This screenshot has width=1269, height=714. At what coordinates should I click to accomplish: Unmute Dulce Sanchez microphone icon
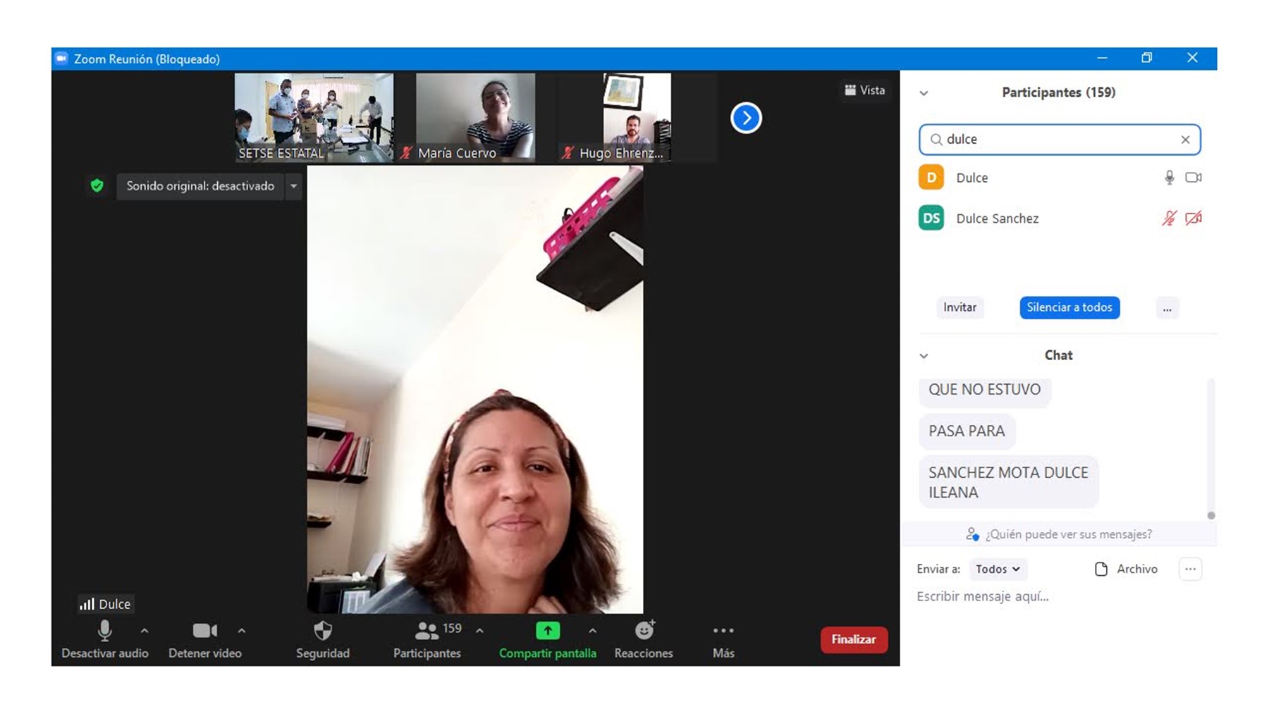pos(1169,218)
